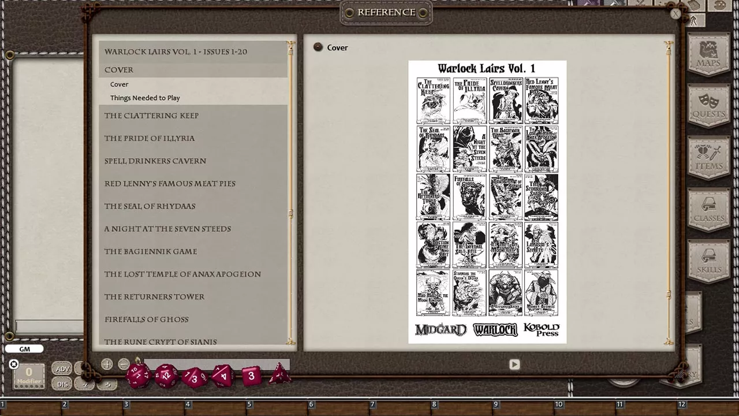Pick up the d12 die

166,376
